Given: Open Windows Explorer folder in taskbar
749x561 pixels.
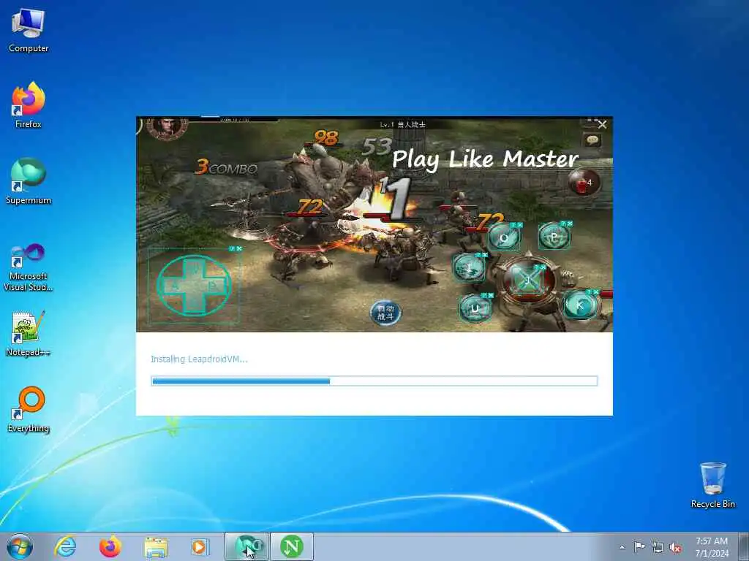Looking at the screenshot, I should click(x=156, y=546).
